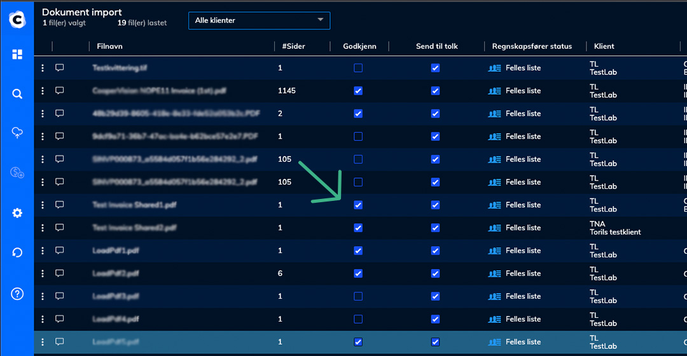Click the comment icon on the 1145-page row
Viewport: 687px width, 356px height.
point(60,91)
